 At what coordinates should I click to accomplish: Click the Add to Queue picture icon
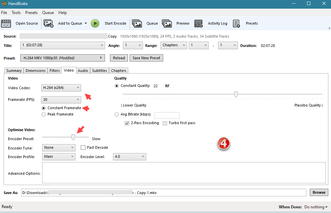[x=48, y=23]
